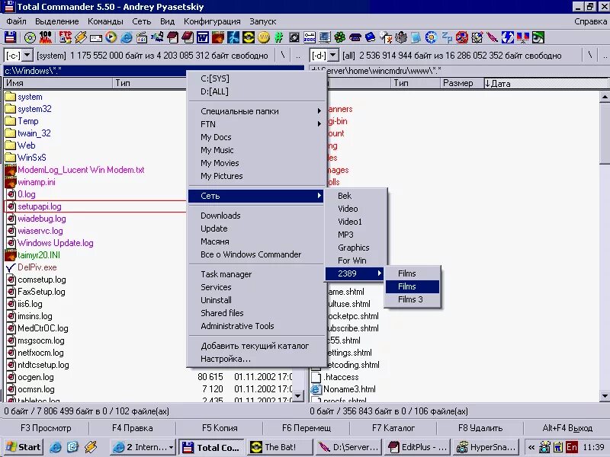Click left panel scrollbar down arrow

[297, 396]
